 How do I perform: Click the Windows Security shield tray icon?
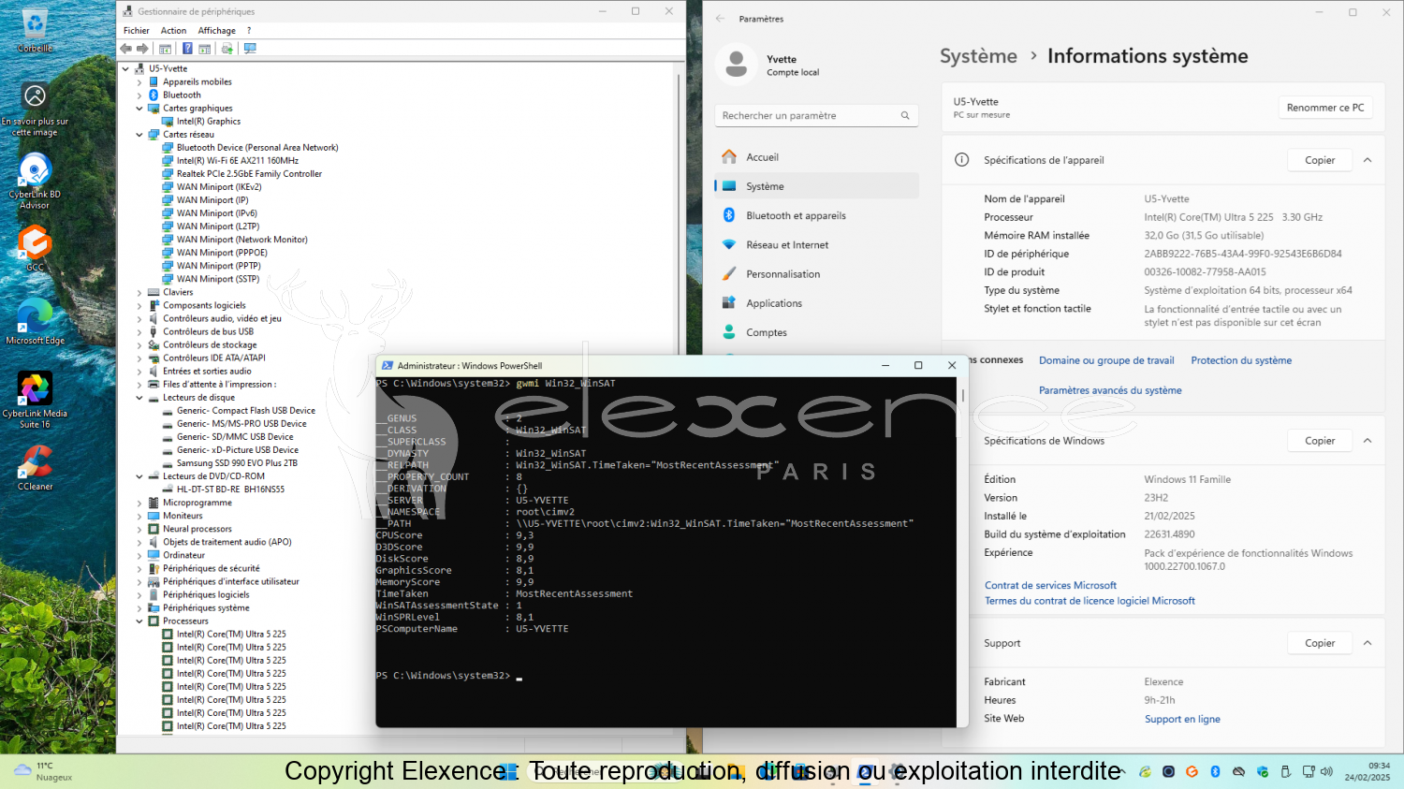click(x=1262, y=771)
